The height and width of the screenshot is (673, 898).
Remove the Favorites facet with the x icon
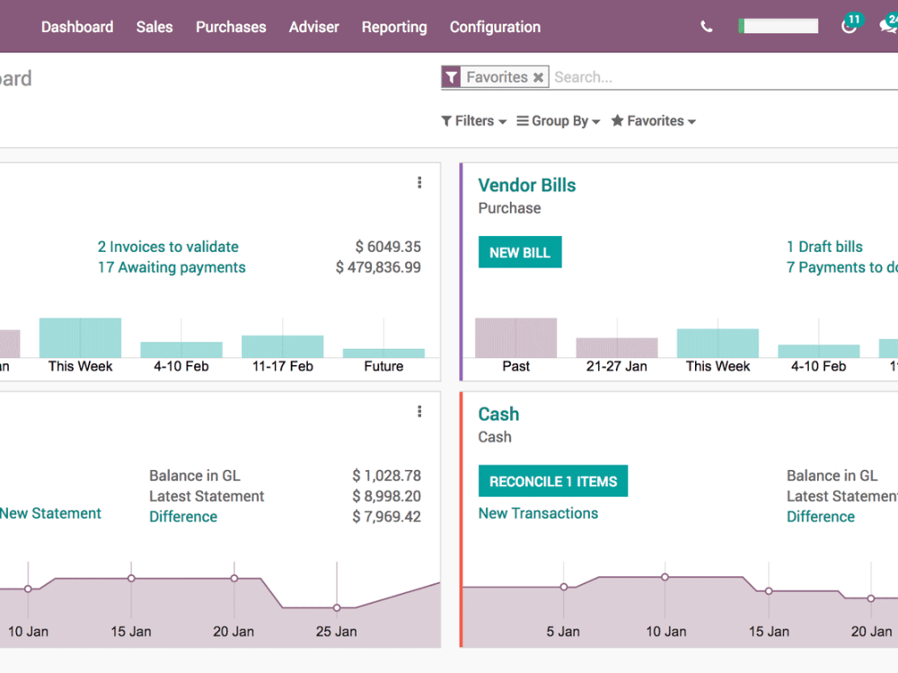point(538,77)
